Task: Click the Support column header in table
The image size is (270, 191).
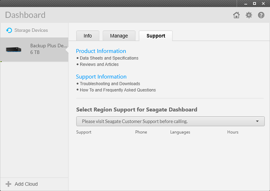Action: 84,132
